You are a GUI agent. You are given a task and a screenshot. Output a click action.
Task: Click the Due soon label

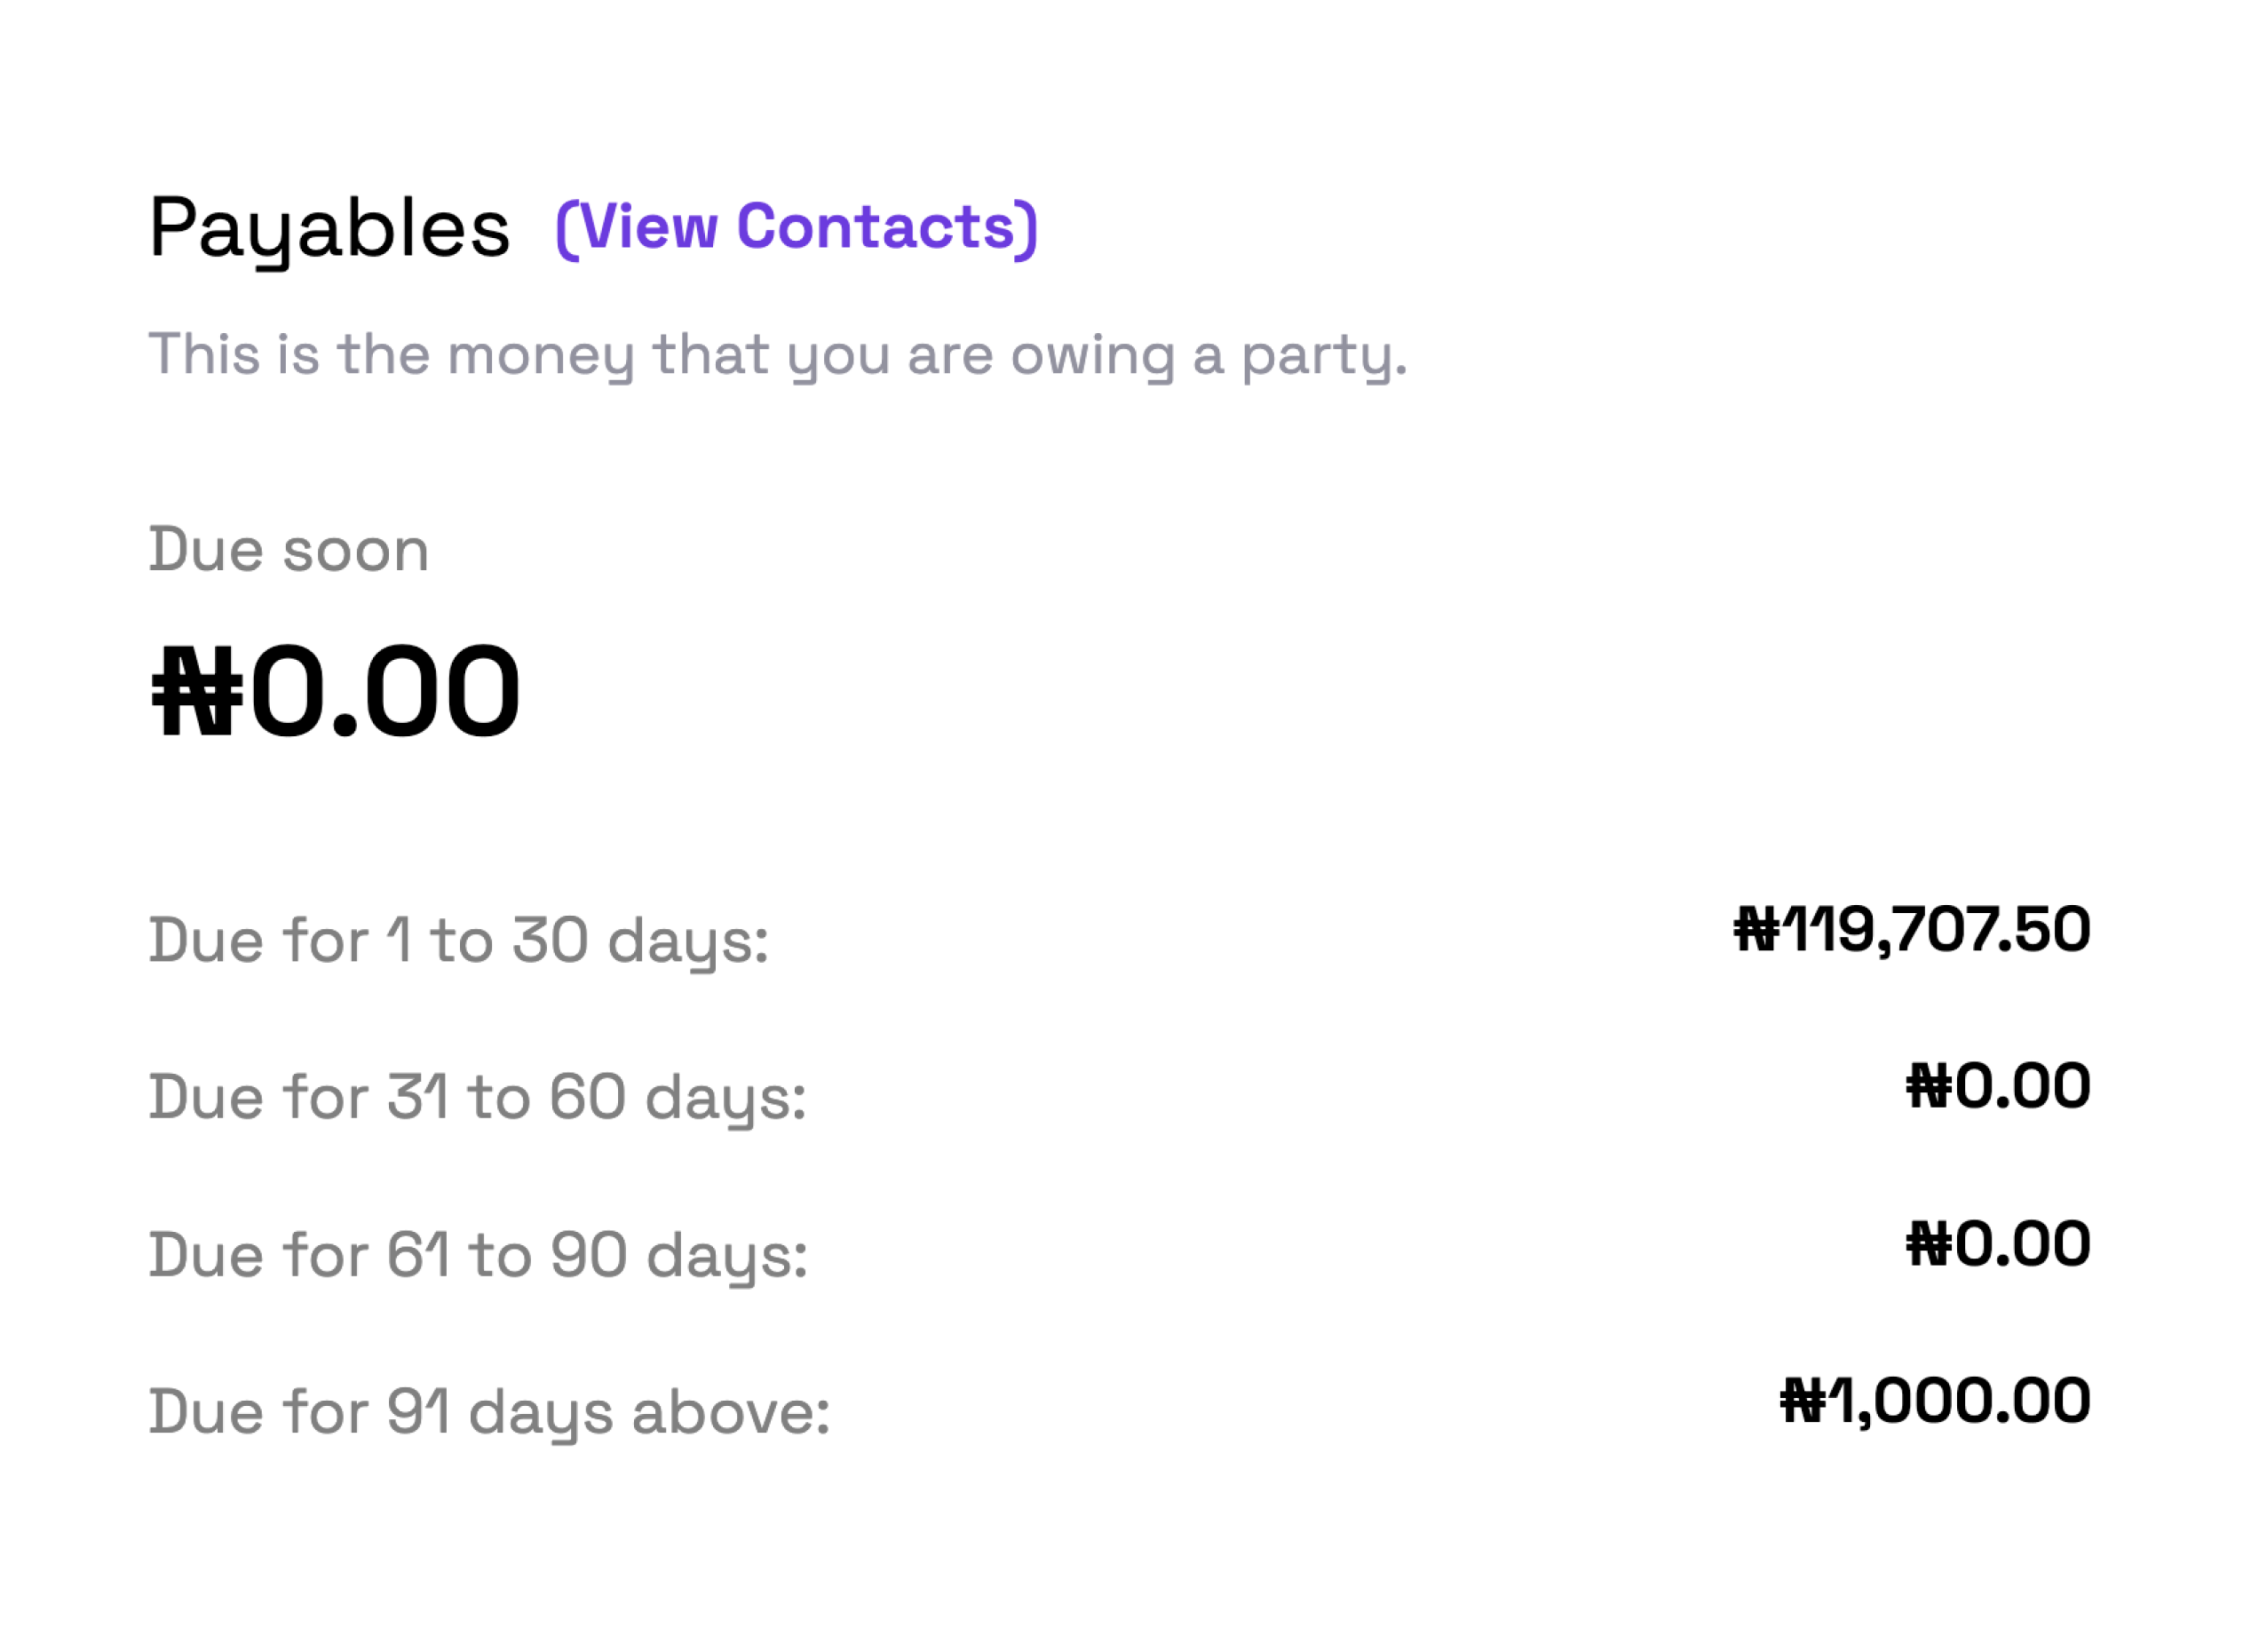[x=289, y=550]
